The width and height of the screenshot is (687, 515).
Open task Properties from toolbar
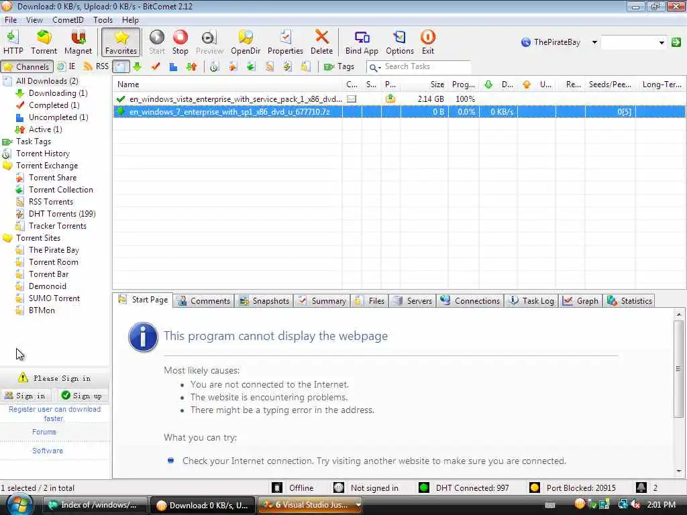click(285, 42)
